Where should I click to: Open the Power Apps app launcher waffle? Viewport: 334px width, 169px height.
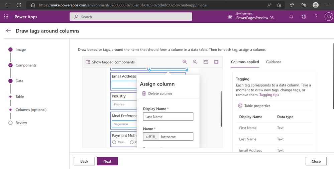(x=6, y=17)
